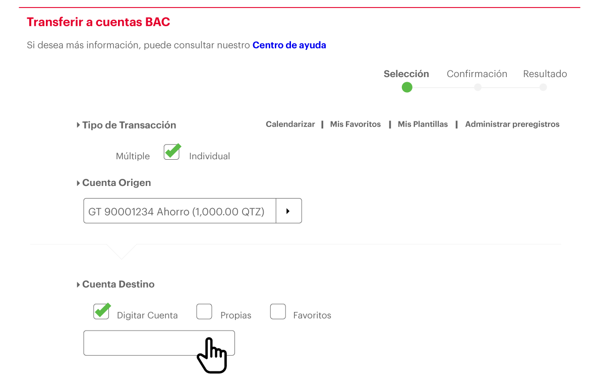This screenshot has height=383, width=592.
Task: Open the Calendarizar option
Action: click(290, 124)
